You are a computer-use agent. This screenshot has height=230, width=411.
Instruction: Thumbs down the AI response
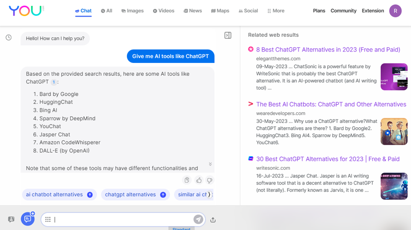pos(209,180)
